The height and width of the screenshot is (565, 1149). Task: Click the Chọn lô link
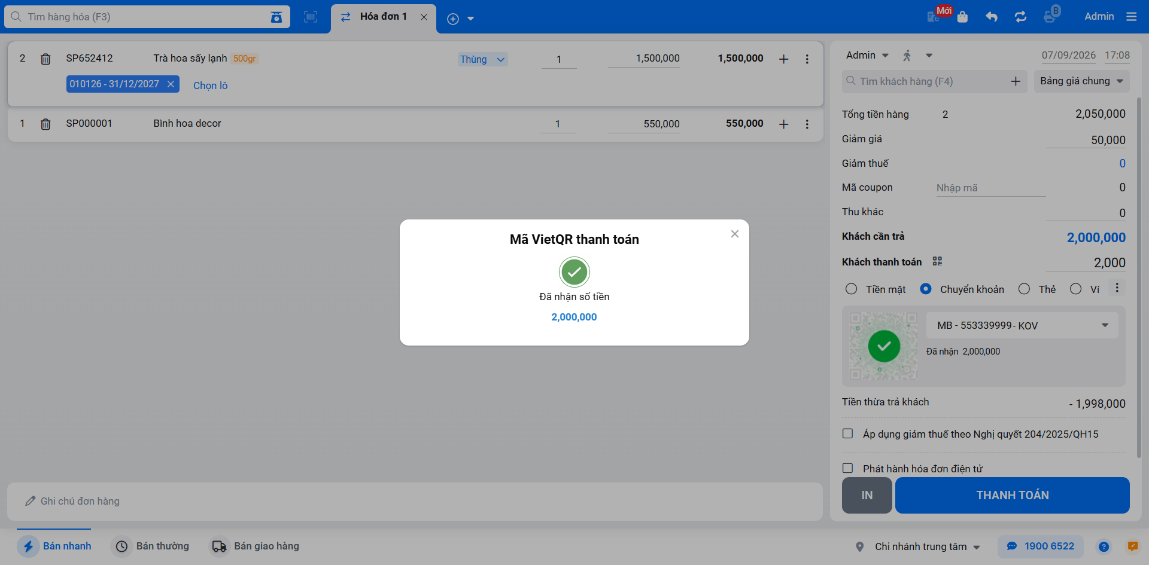(210, 85)
